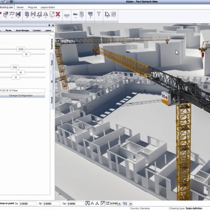Toggle the first snap icon beside delta z

coord(87,203)
